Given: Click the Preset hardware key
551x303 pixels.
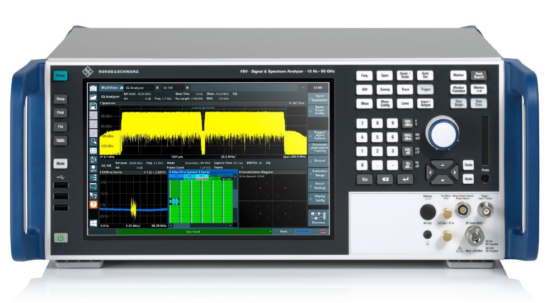Looking at the screenshot, I should 60,75.
